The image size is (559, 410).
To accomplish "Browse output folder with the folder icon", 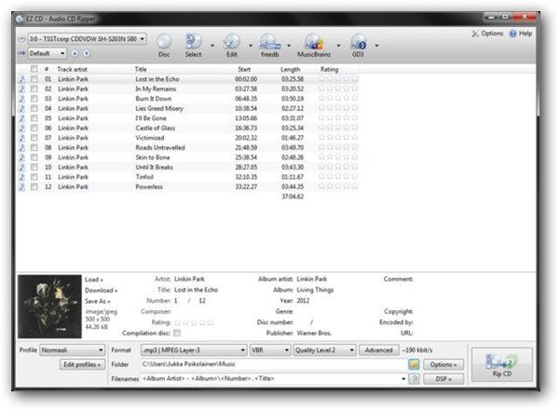I will [x=414, y=364].
